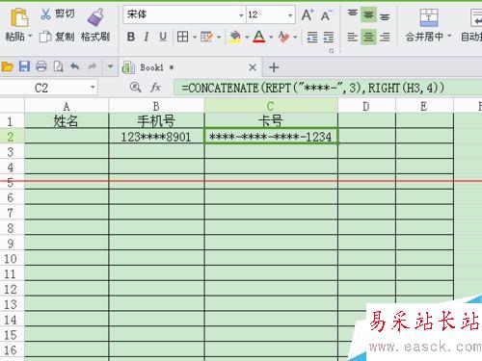
Task: Click the increase indent icon
Action: pyautogui.click(x=329, y=38)
